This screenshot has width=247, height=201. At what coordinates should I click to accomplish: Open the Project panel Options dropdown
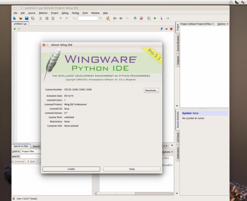click(223, 24)
